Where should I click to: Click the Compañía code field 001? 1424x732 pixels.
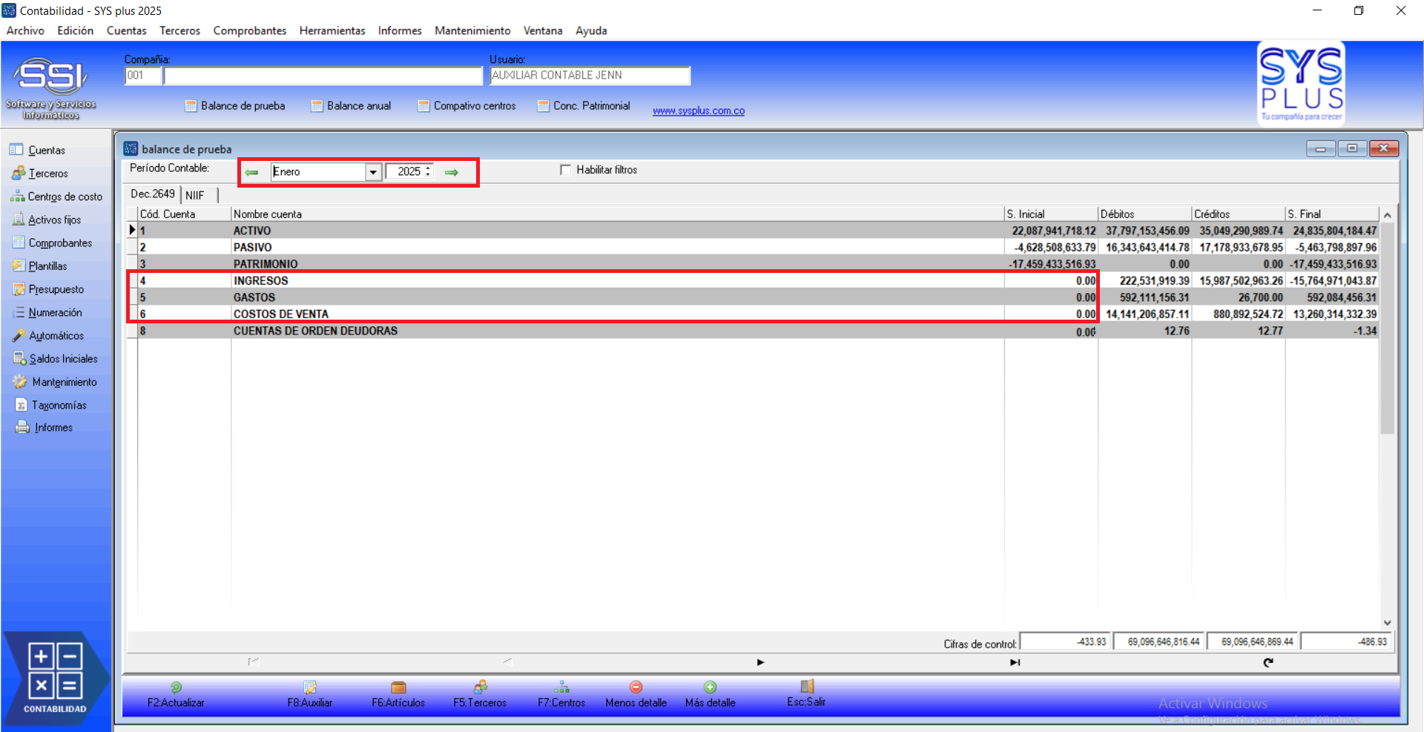(143, 76)
